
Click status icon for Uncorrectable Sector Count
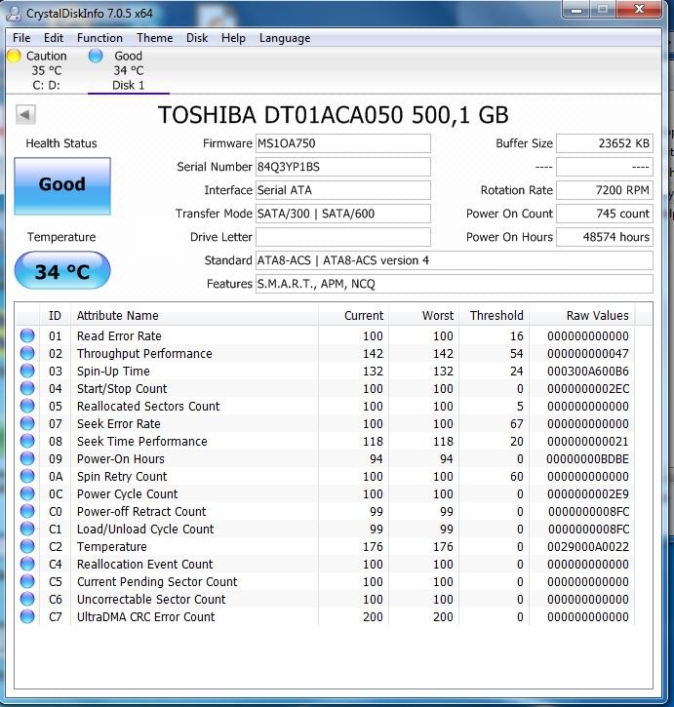click(x=27, y=599)
